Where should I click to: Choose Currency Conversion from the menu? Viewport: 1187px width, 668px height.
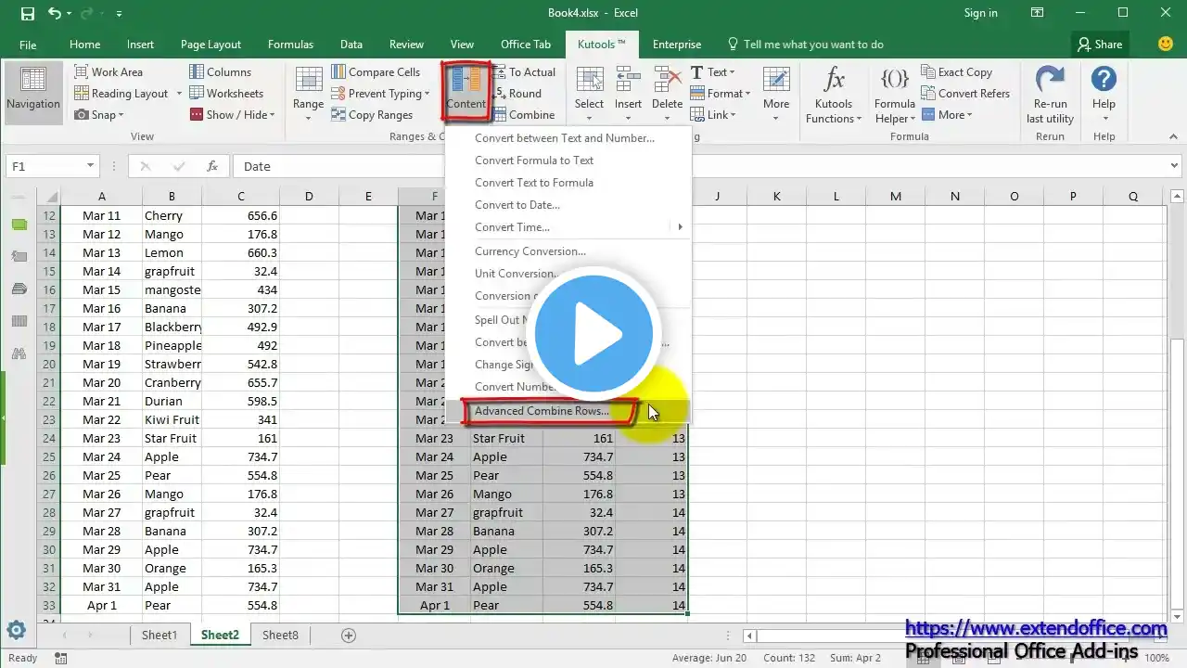click(530, 251)
